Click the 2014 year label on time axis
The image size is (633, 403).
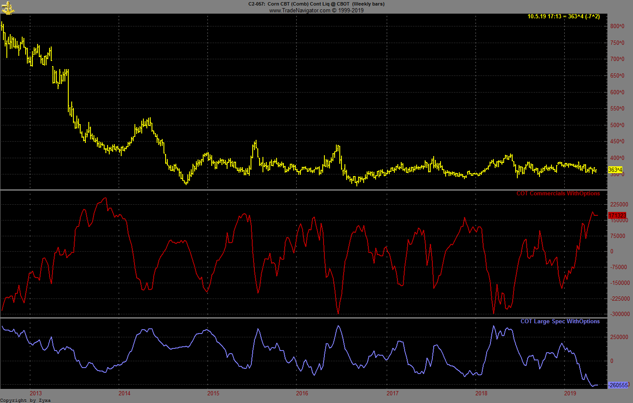click(x=125, y=393)
